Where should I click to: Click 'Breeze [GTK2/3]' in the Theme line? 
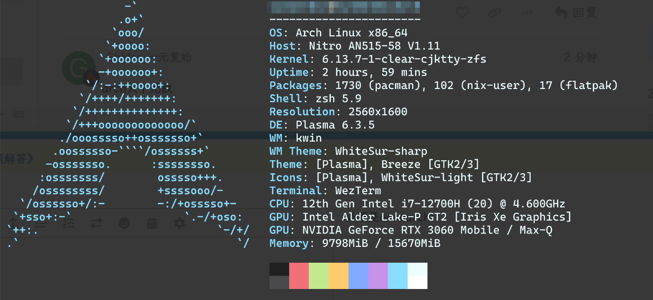430,165
